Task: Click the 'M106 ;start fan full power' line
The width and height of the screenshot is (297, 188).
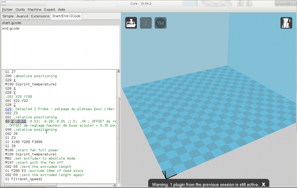Action: 32,150
